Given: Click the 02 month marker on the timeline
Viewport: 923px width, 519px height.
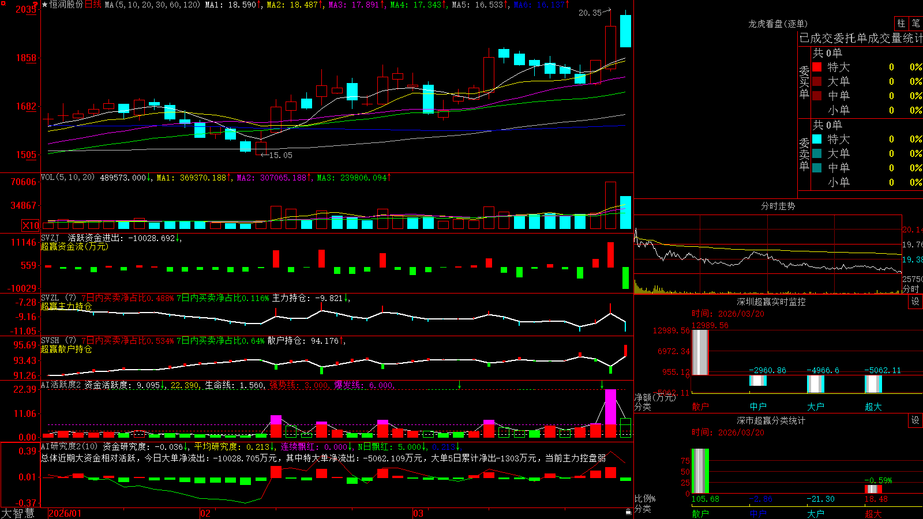Looking at the screenshot, I should [x=205, y=513].
